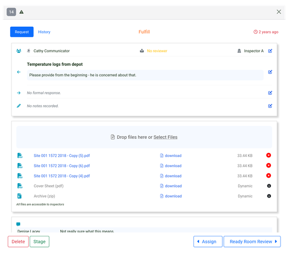The width and height of the screenshot is (289, 257).
Task: Click the pencil notes icon
Action: click(x=19, y=106)
